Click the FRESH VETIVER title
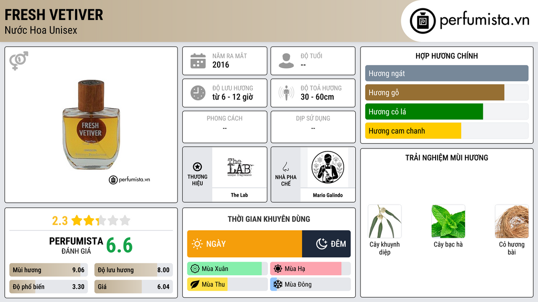The width and height of the screenshot is (538, 302). [x=54, y=15]
